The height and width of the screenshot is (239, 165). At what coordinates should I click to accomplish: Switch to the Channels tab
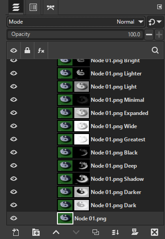(33, 7)
